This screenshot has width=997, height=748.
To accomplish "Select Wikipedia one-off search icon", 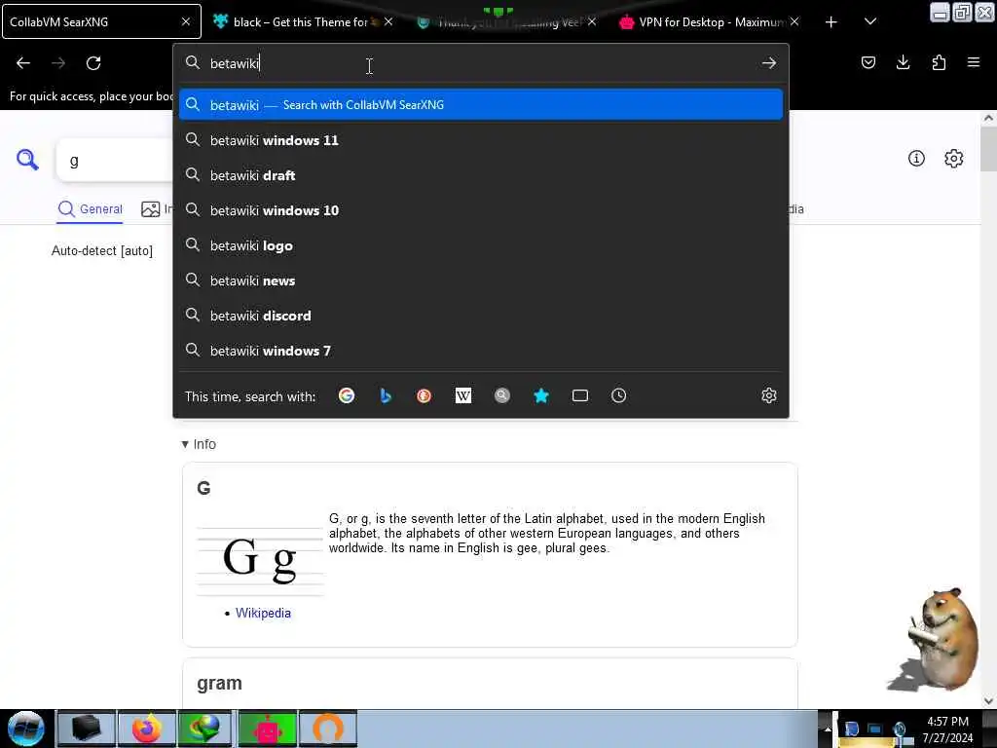I will (462, 395).
